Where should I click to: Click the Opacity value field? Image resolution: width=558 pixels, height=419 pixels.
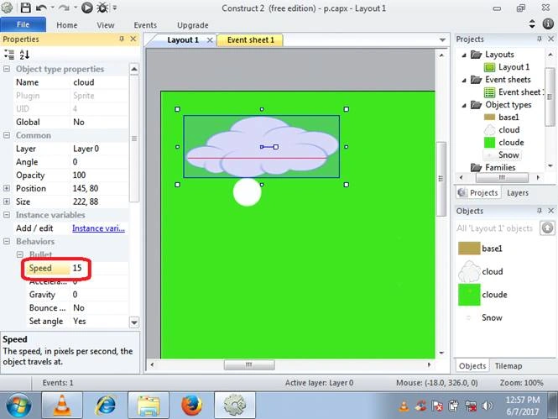point(100,175)
